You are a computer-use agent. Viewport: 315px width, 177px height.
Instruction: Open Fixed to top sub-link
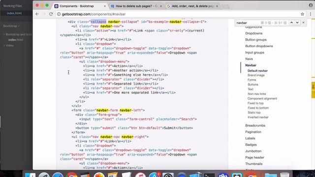[255, 103]
